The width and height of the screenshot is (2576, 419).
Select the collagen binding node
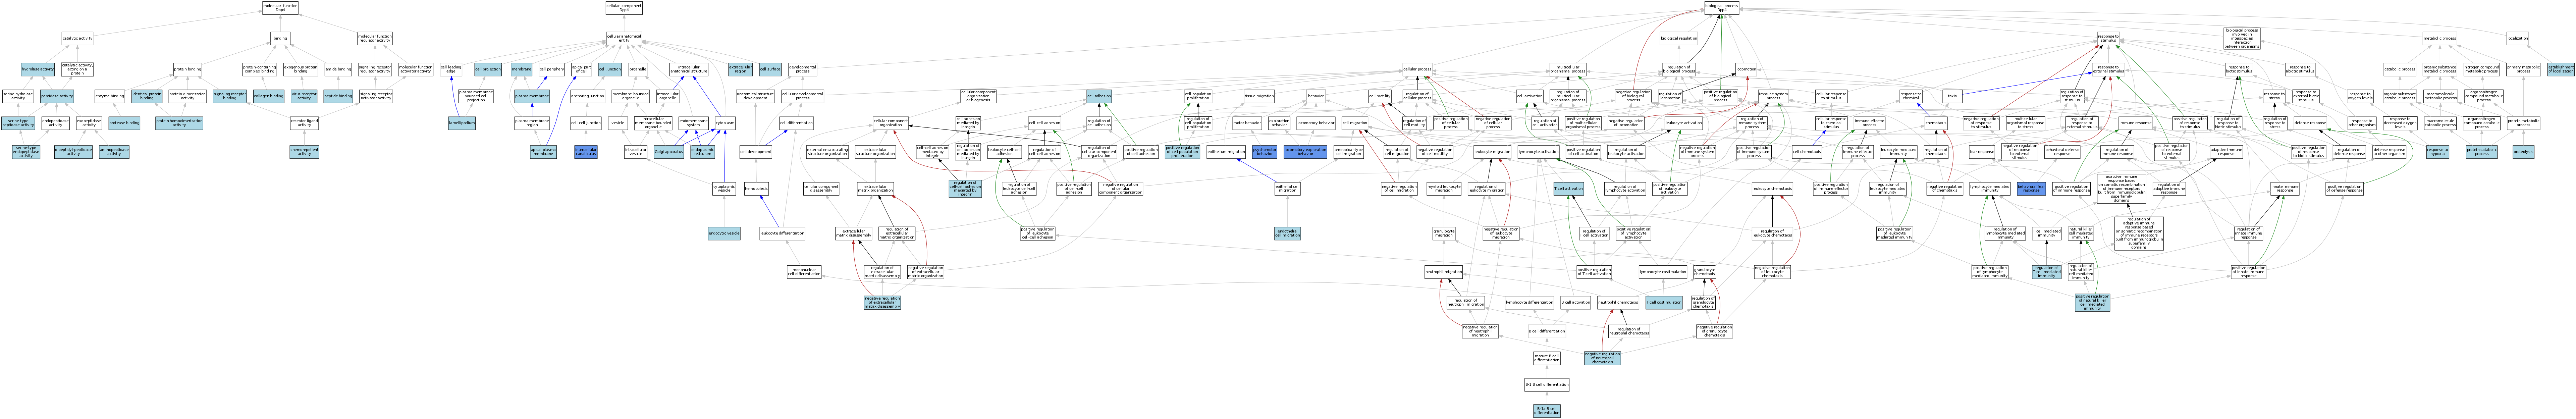tap(268, 96)
